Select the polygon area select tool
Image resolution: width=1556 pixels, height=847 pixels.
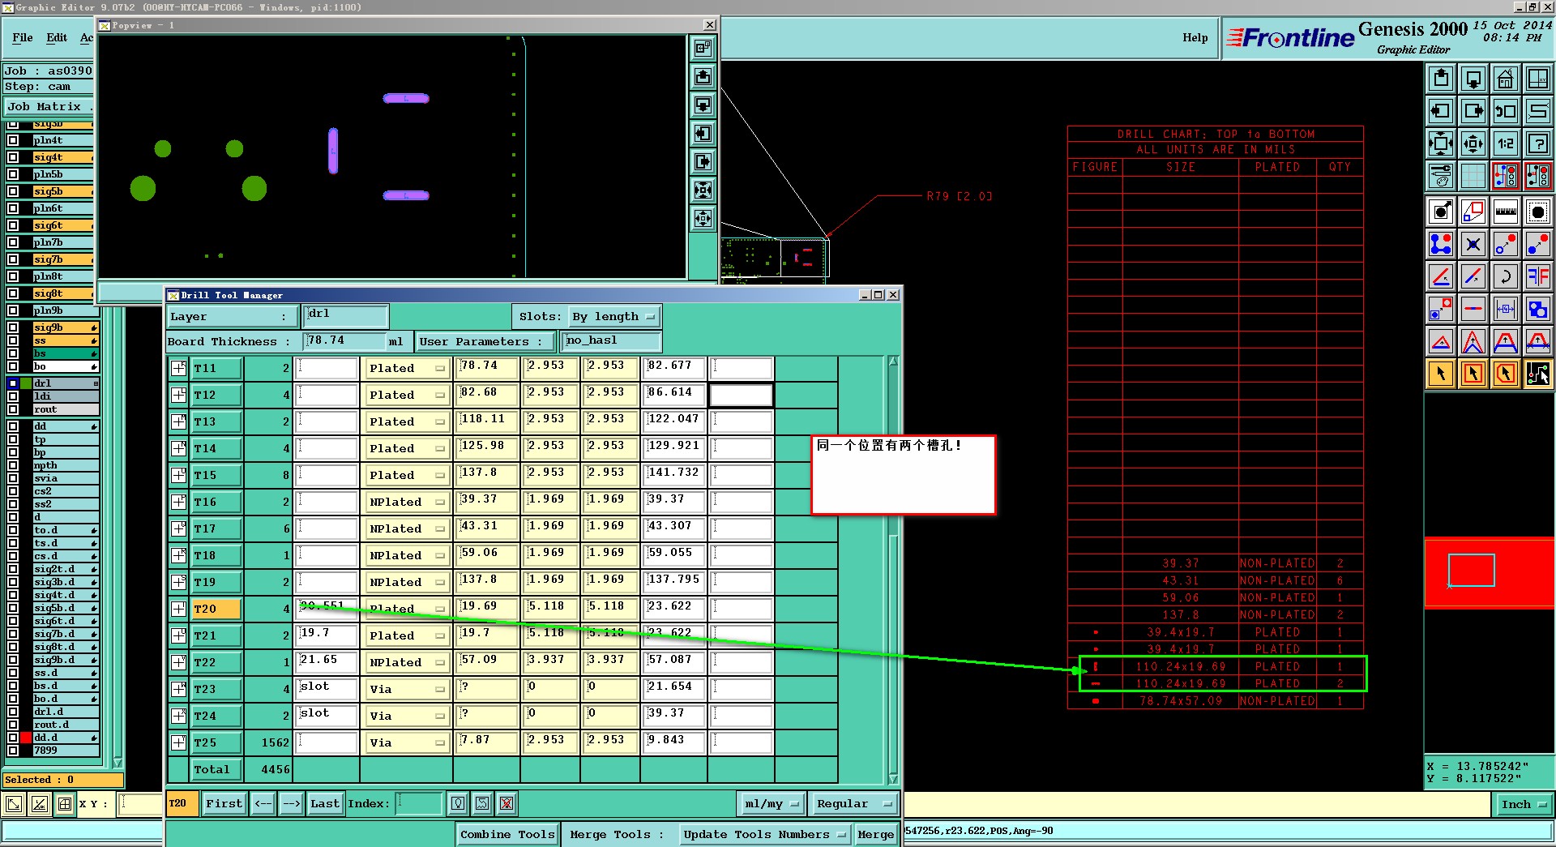click(1506, 374)
